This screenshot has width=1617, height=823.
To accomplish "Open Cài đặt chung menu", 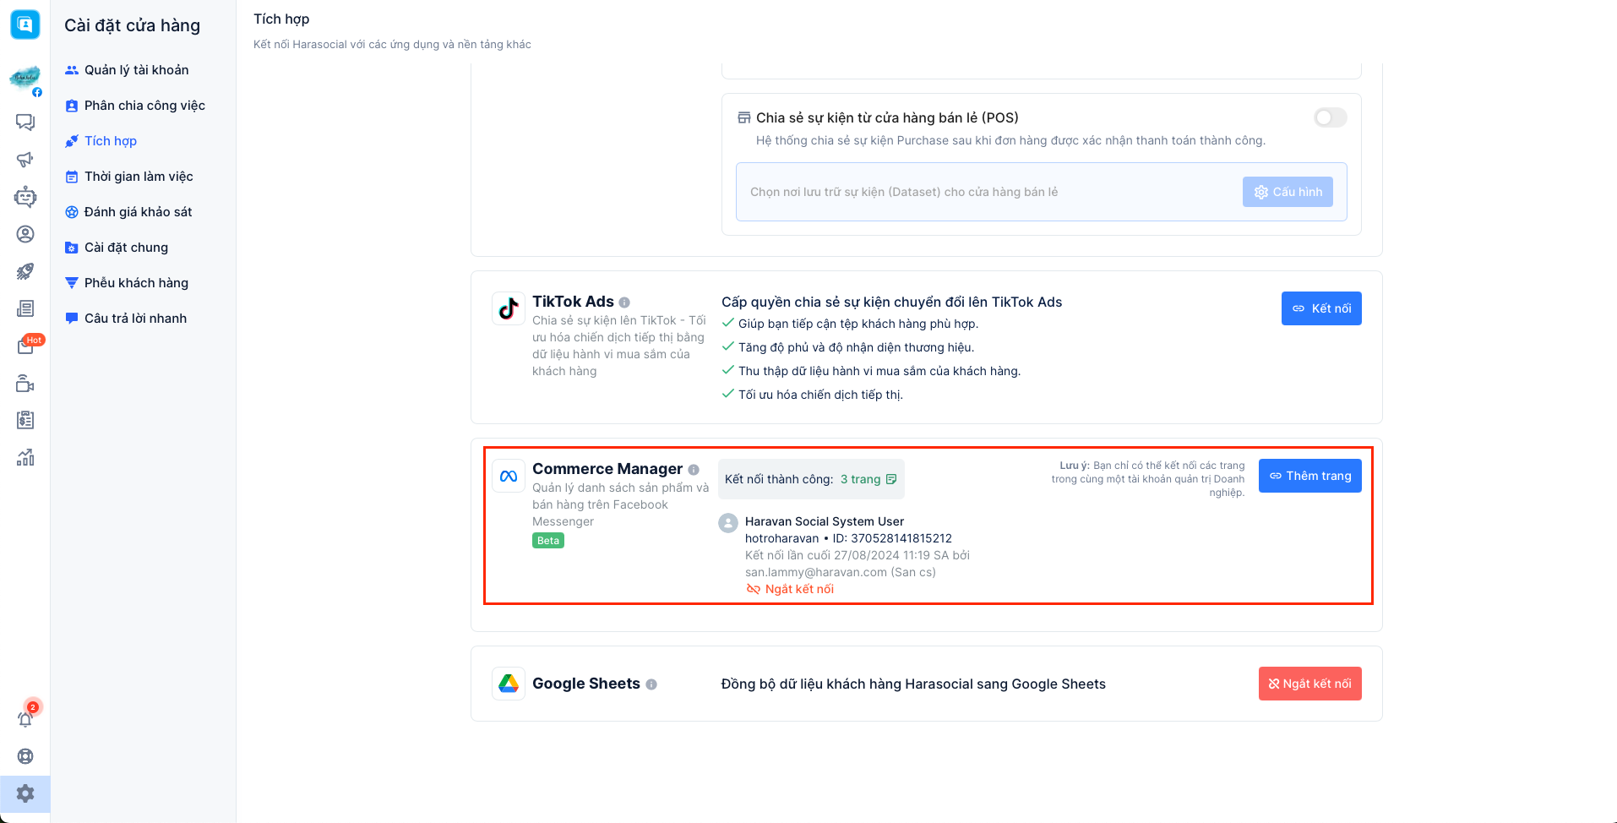I will (126, 248).
